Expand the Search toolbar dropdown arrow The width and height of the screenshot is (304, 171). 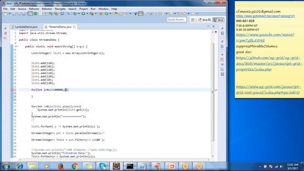[130, 14]
